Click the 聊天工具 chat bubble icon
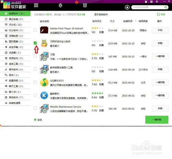 pyautogui.click(x=6, y=86)
